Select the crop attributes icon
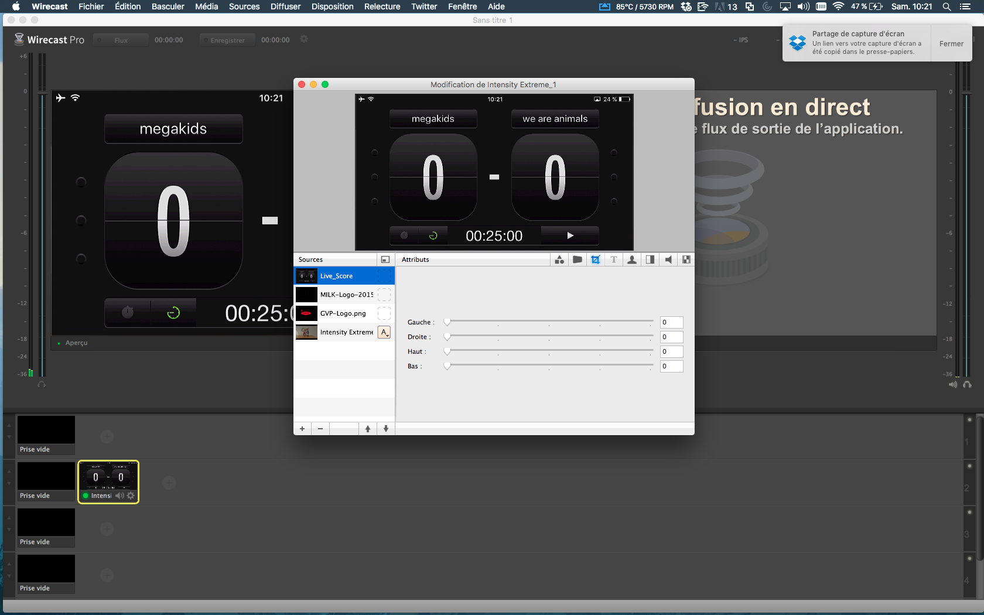 coord(596,259)
